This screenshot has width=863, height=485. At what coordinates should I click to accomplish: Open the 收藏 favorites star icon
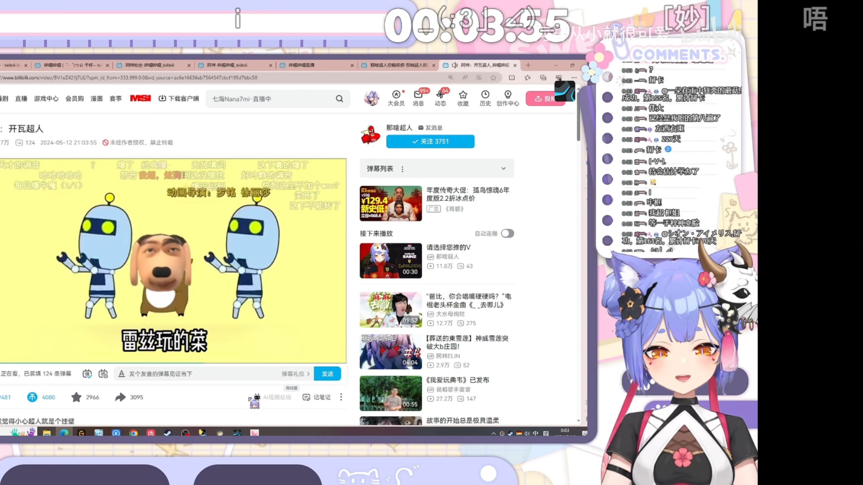pyautogui.click(x=463, y=98)
